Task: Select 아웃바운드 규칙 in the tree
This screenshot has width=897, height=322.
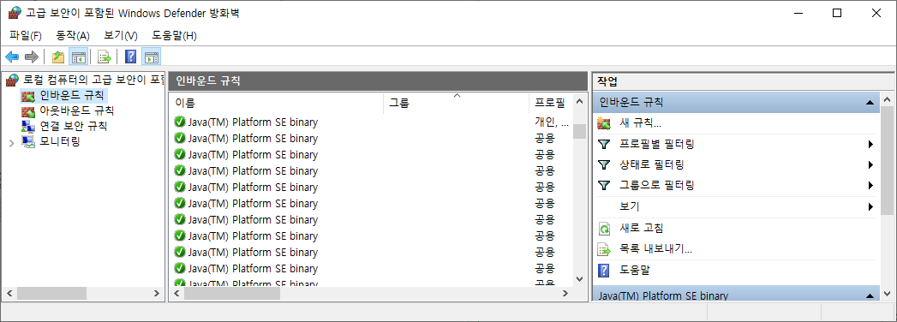Action: (76, 110)
